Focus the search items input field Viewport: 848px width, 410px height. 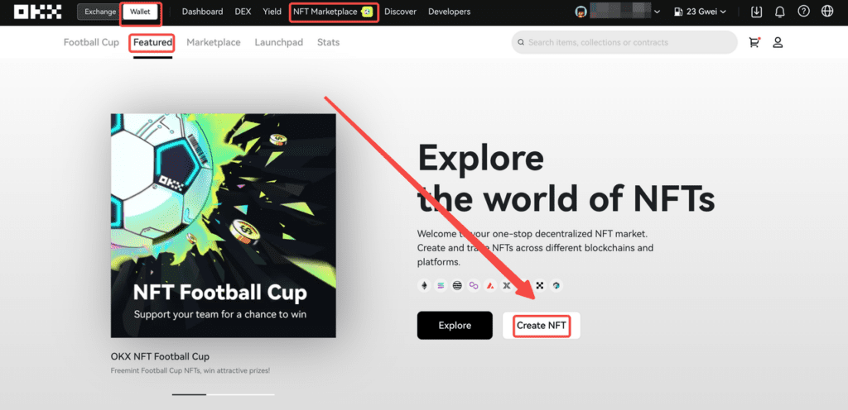tap(624, 42)
